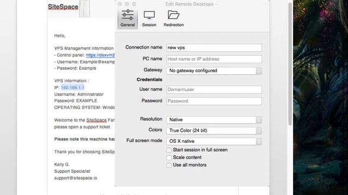Screen dimensions: 348x195
Task: Open the Resolution dropdown
Action: pos(214,120)
